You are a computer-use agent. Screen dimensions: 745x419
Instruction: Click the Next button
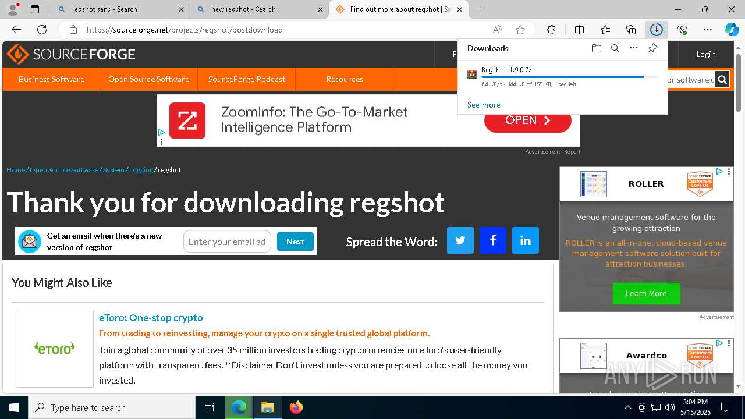295,242
